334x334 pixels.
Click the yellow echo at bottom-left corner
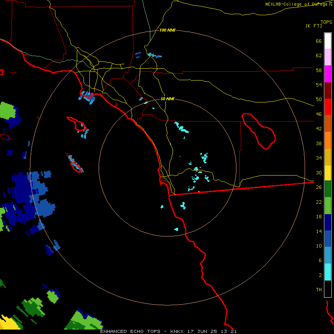(10, 323)
